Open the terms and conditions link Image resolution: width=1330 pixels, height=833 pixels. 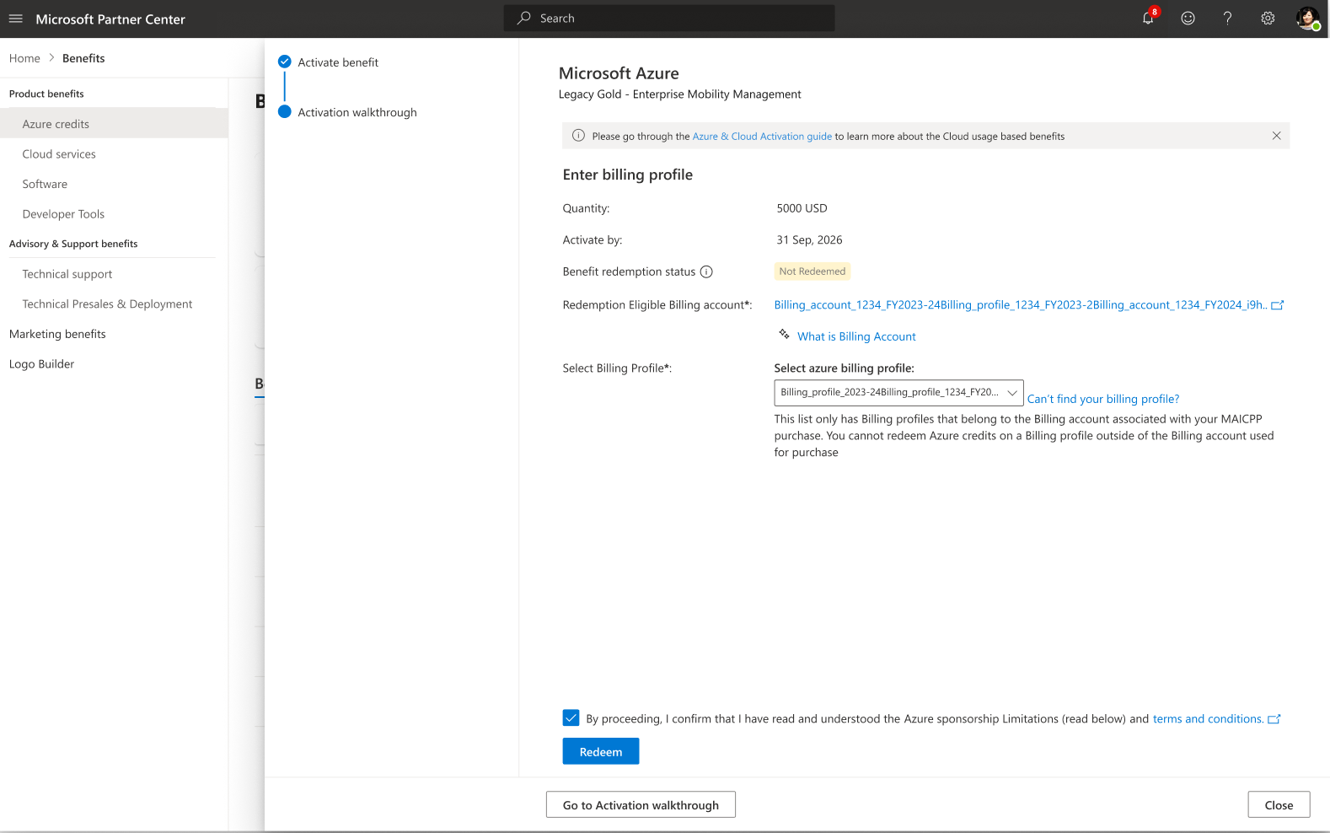coord(1208,719)
